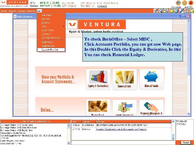Open the yellow sticky note icon beside newspaper

(171, 11)
